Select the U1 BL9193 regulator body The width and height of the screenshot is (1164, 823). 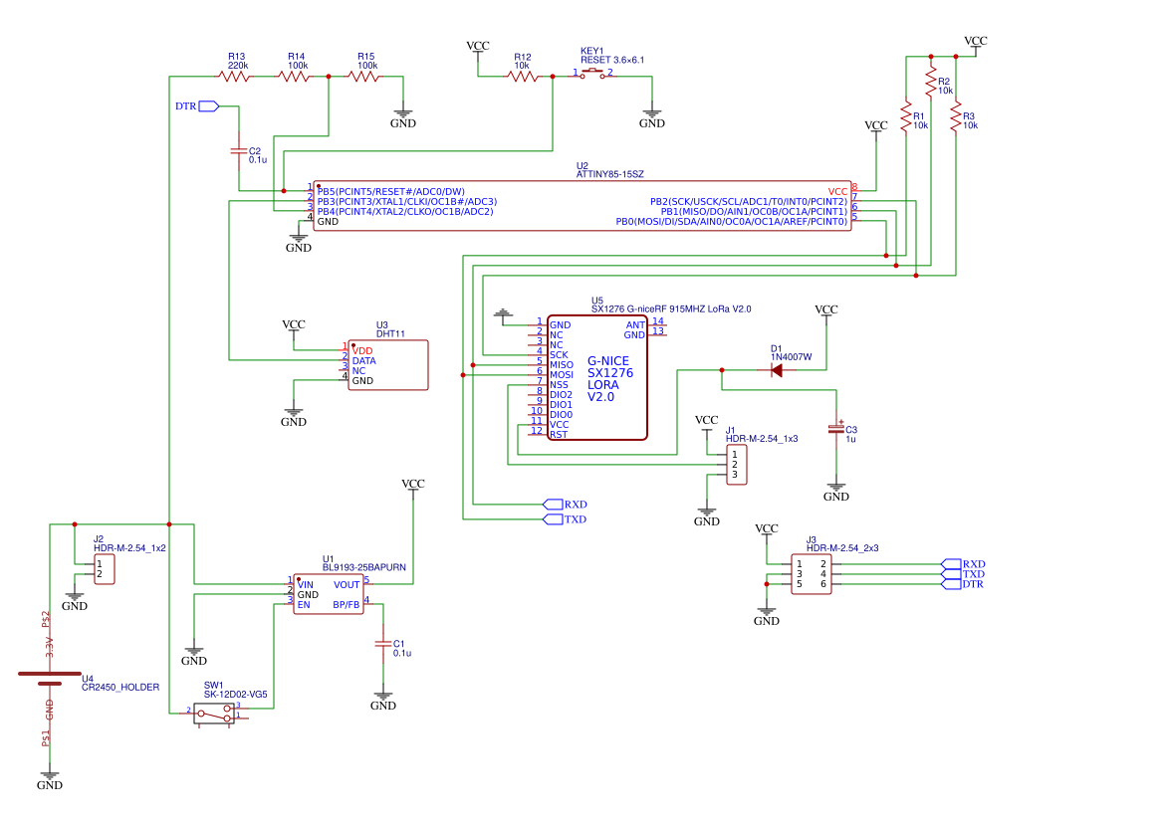[x=329, y=594]
